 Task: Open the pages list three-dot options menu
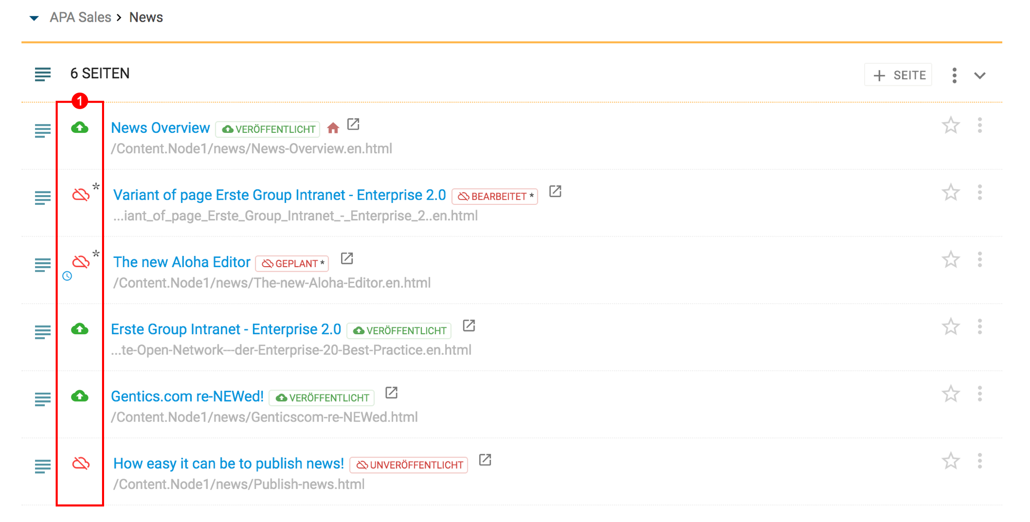954,76
